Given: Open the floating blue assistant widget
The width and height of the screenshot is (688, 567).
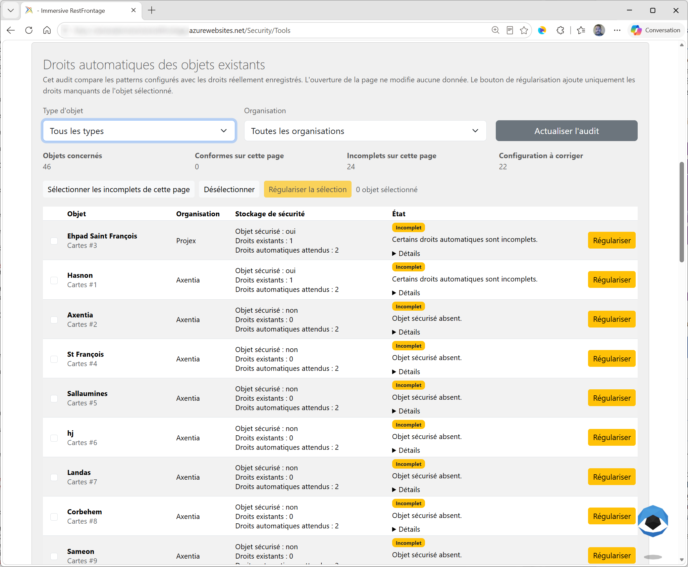Looking at the screenshot, I should click(653, 521).
